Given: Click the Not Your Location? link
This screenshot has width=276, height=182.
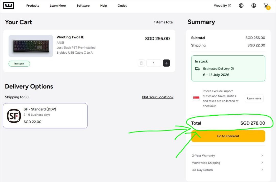Looking at the screenshot, I should (158, 97).
